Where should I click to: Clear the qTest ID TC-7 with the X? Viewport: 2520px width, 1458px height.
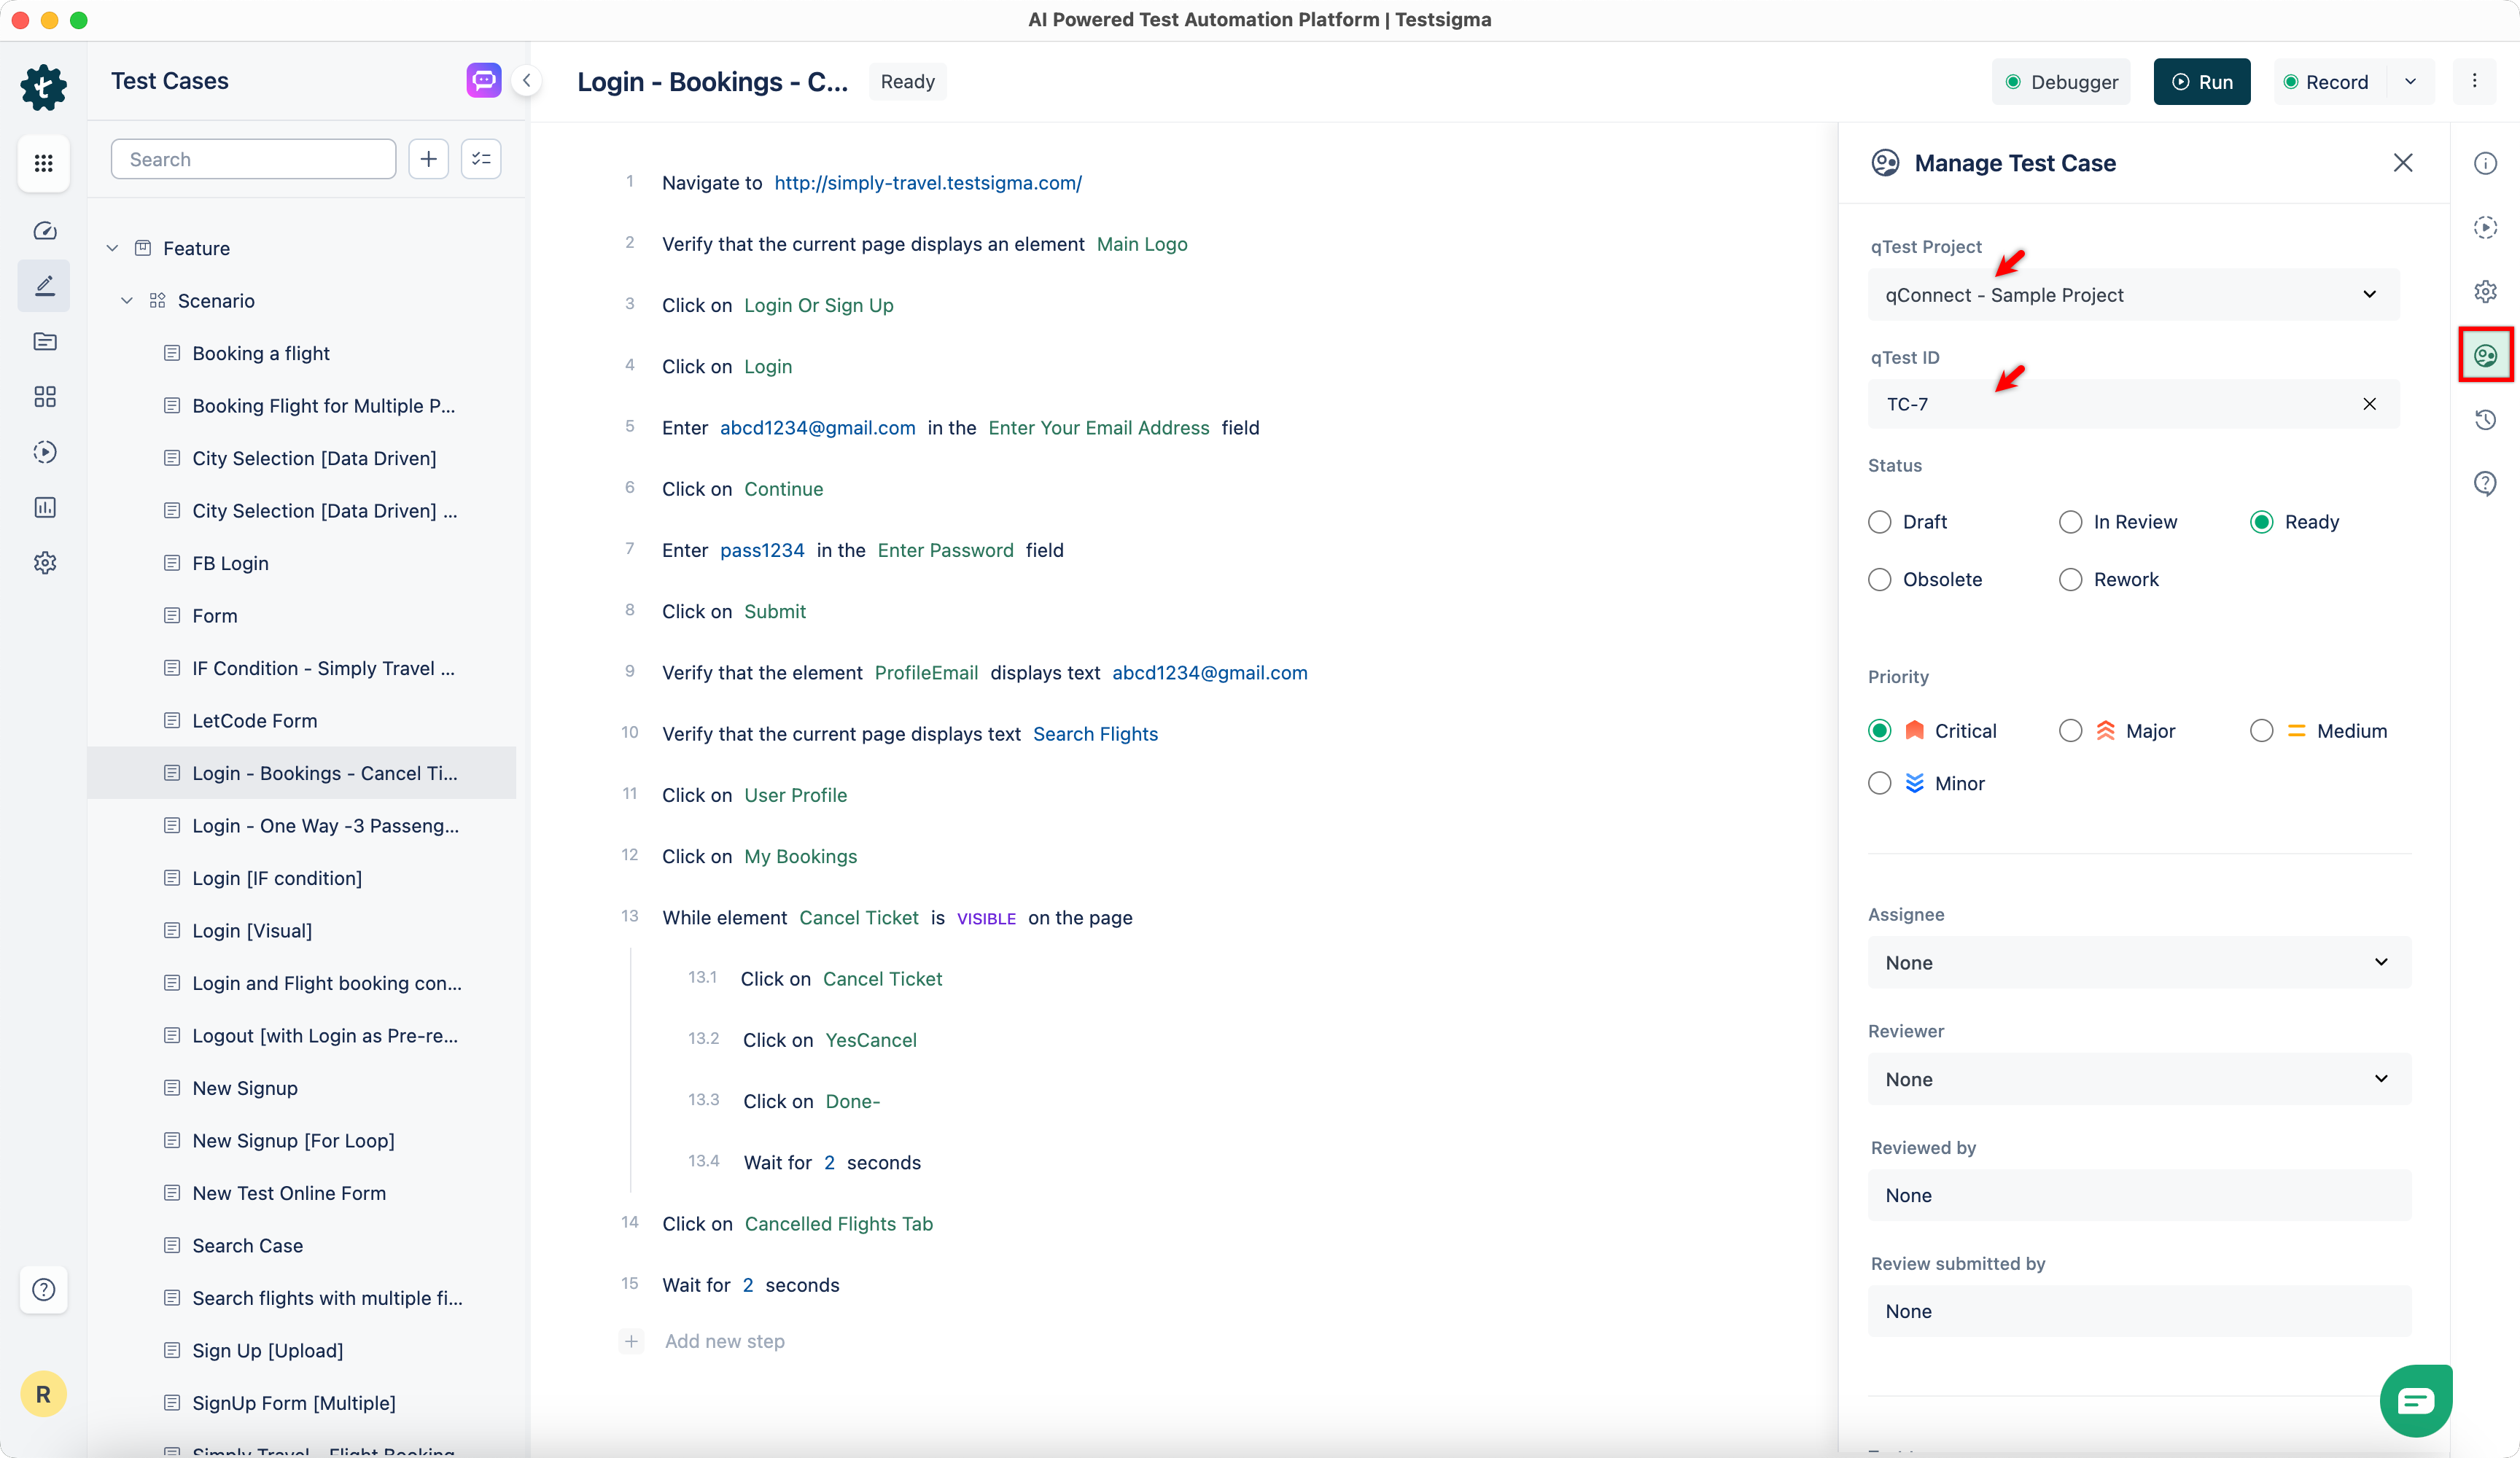point(2369,404)
